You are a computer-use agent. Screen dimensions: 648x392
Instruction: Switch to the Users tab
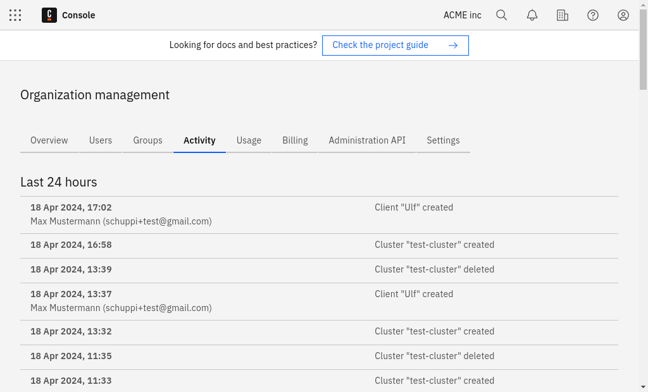(101, 140)
